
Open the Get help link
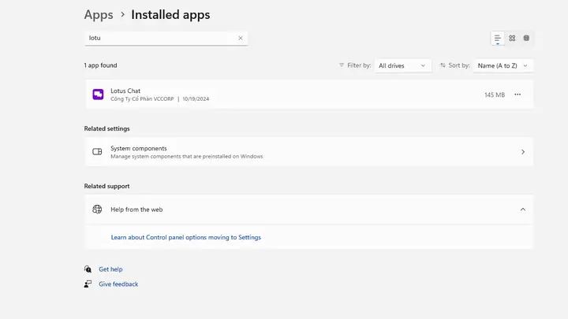click(111, 269)
